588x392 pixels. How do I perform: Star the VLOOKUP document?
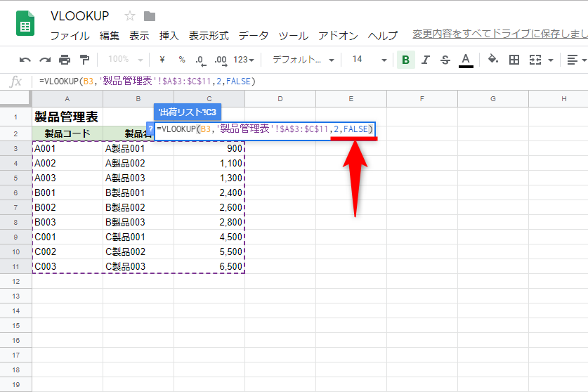point(130,16)
